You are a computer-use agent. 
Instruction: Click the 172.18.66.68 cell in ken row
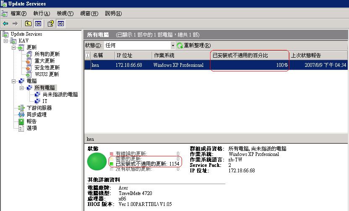[129, 65]
